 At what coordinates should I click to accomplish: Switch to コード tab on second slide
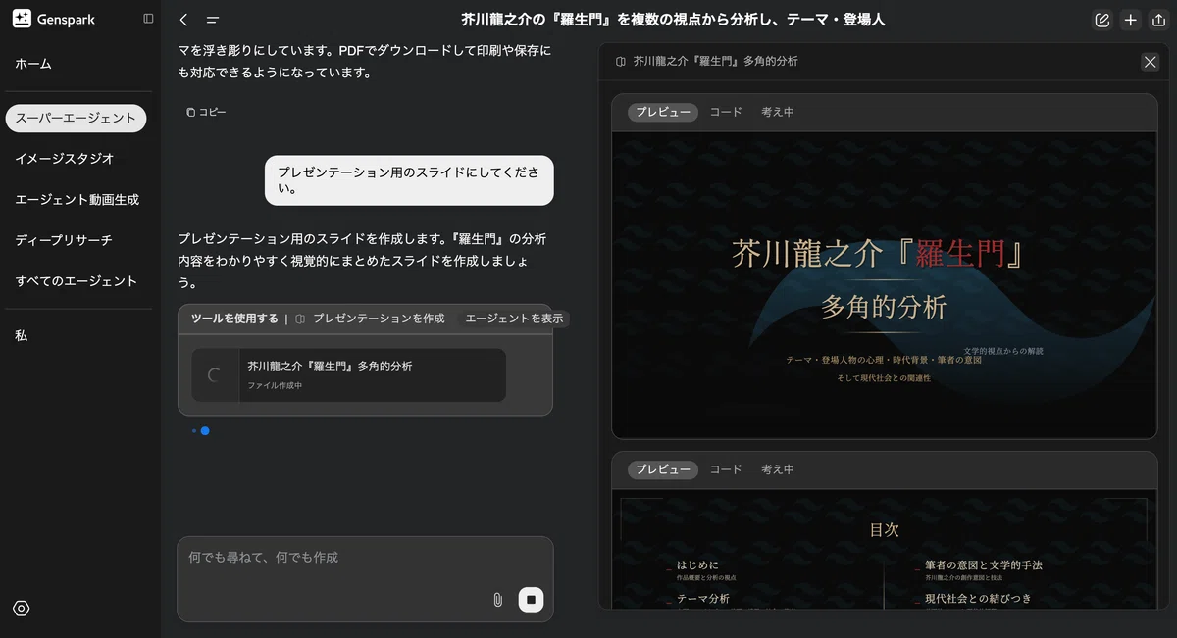[x=726, y=469]
